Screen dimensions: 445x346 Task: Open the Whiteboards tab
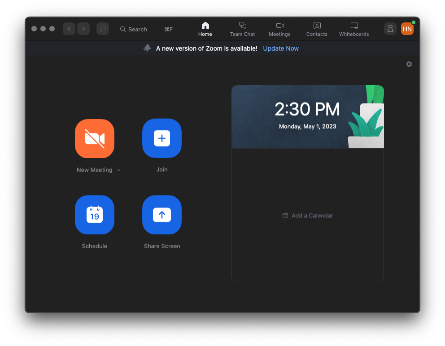354,29
